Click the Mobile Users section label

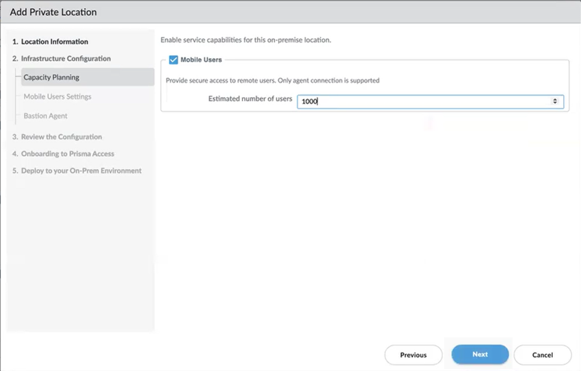[x=201, y=60]
